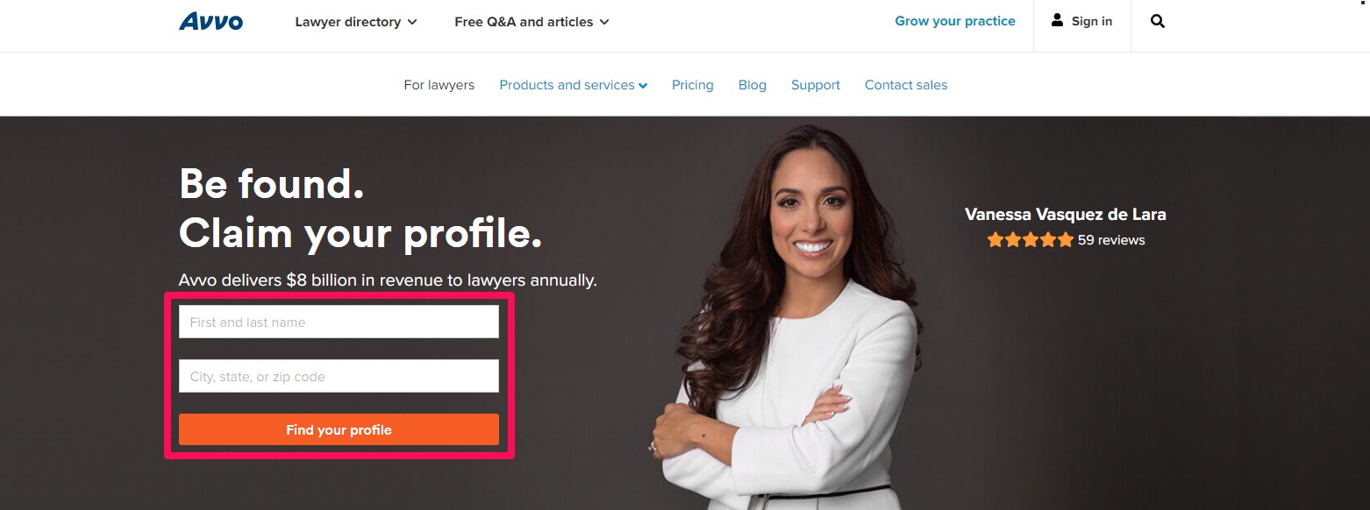Select Contact sales in the navigation
1370x510 pixels.
click(x=906, y=85)
